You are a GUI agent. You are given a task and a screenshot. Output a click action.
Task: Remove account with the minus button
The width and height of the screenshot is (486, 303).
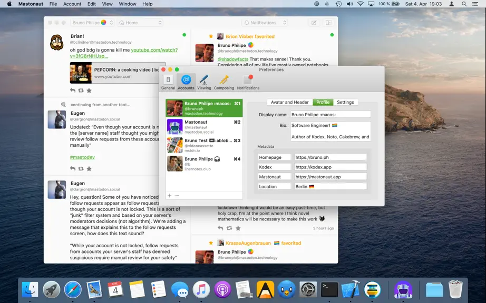click(x=177, y=195)
